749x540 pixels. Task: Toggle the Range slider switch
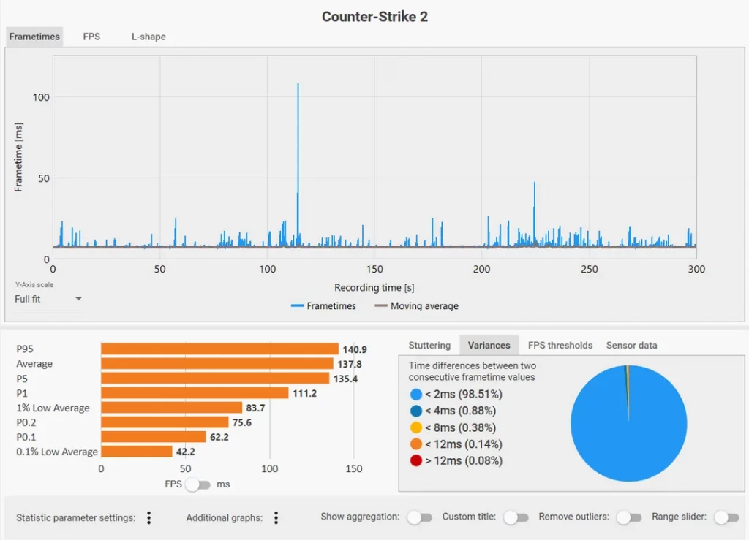coord(726,517)
